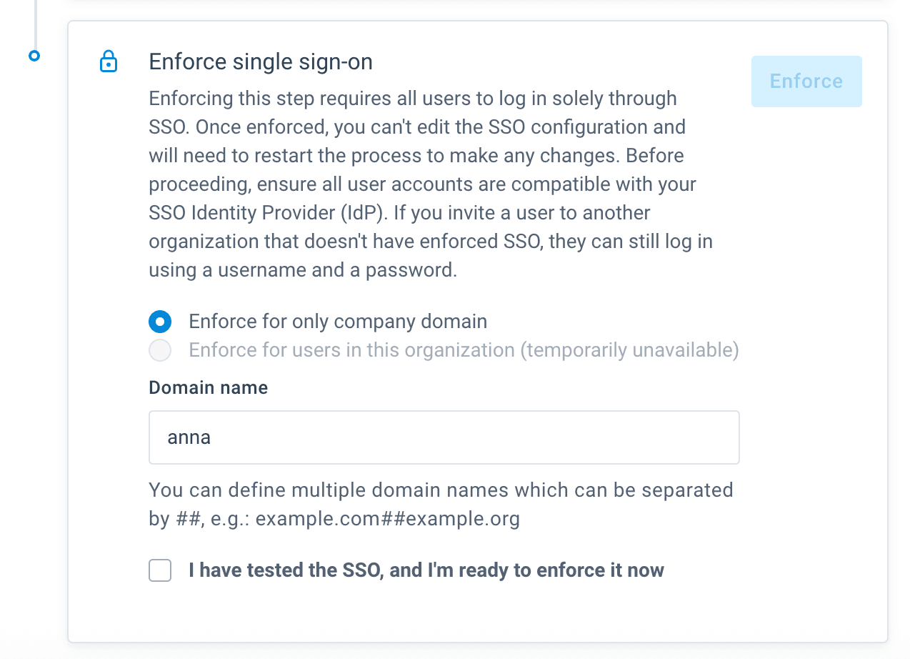Choose Enforce for users in this organization radio
910x659 pixels.
click(x=160, y=350)
